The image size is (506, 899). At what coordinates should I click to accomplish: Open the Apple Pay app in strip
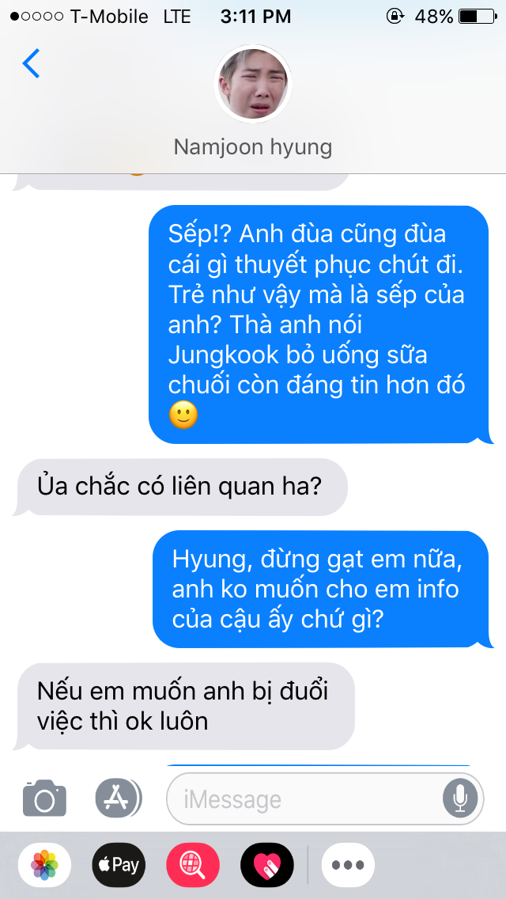(x=119, y=865)
